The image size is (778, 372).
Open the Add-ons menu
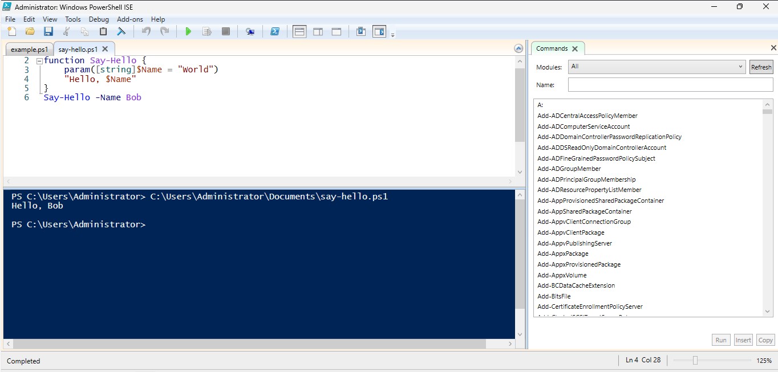[x=130, y=19]
